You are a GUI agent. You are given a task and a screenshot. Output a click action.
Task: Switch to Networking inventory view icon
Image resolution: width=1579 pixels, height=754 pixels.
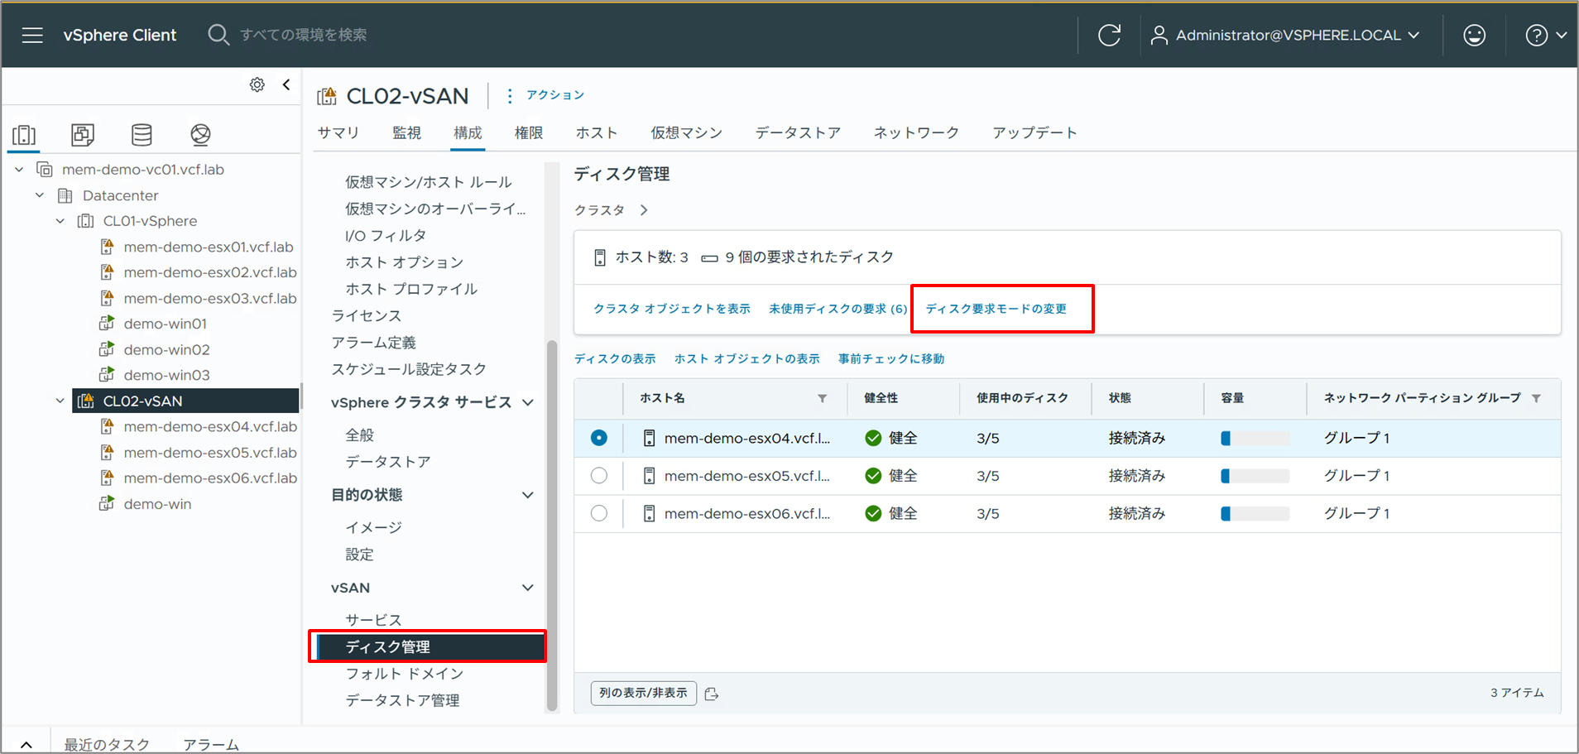coord(200,134)
